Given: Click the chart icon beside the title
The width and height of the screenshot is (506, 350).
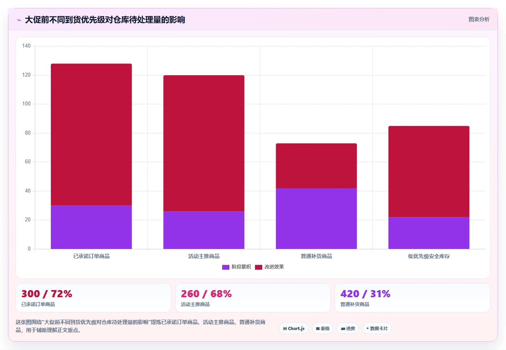Looking at the screenshot, I should pos(19,20).
